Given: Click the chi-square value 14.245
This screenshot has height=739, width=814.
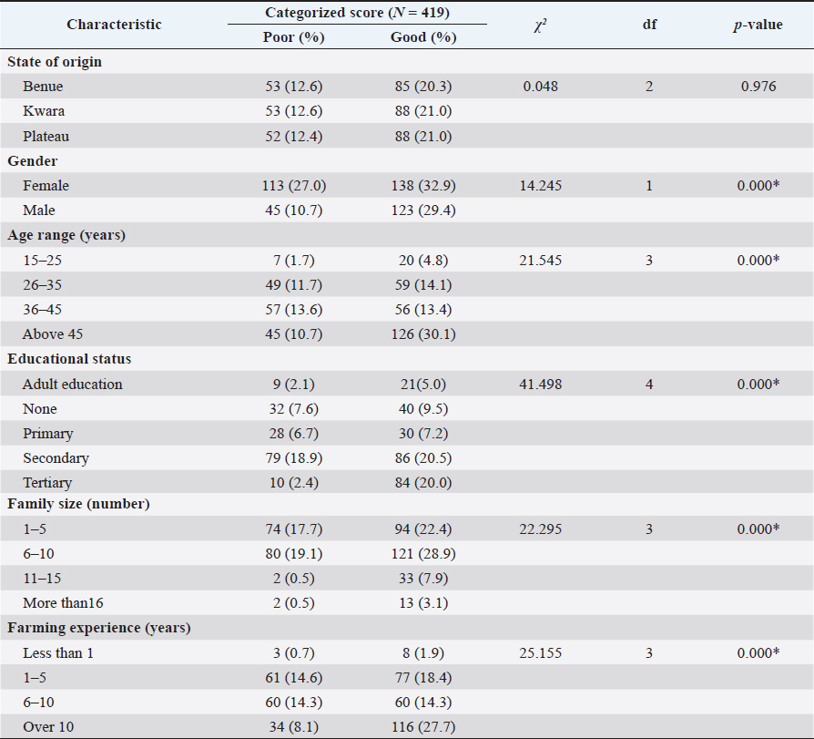Looking at the screenshot, I should coord(541,186).
